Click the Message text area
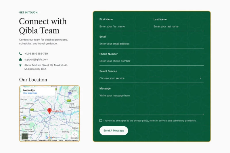Screen dimensions: 230x153 (152, 104)
